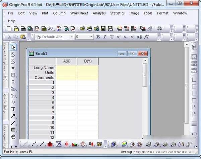Screen dimensions: 201x159
Task: Open the Help menu
Action: click(11, 21)
